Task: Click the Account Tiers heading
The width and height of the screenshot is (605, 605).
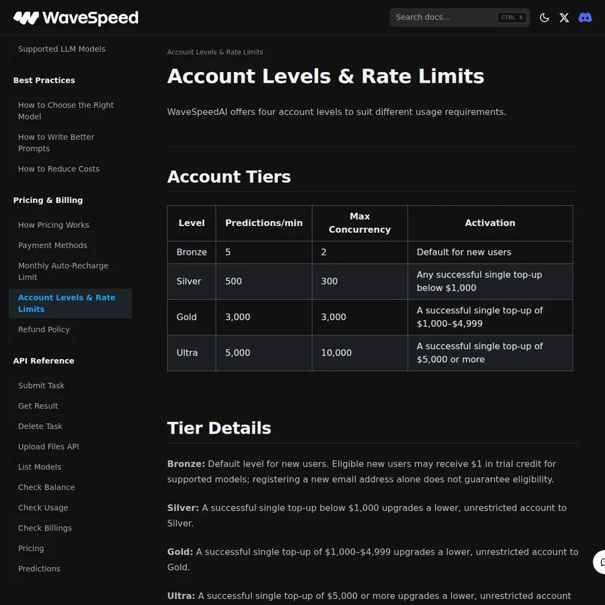Action: (x=229, y=177)
